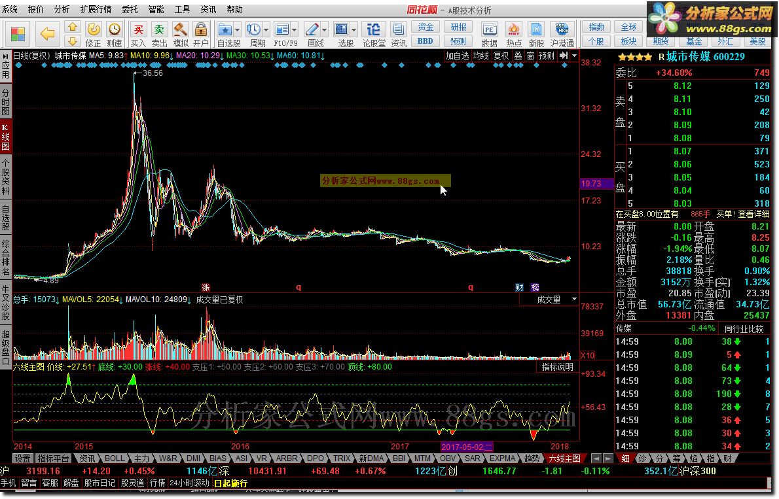Screen dimensions: 779x499
Task: Open the 模拟 simulation gavel icon
Action: point(180,34)
